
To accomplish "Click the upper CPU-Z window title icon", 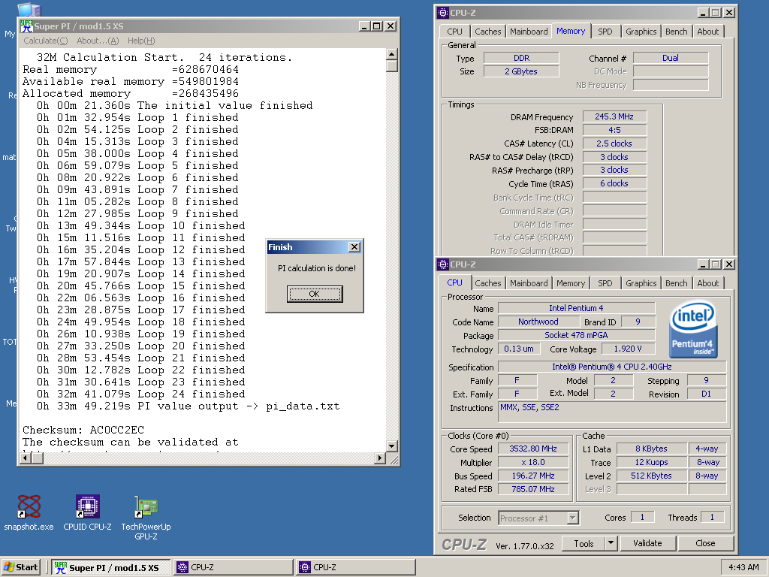I will click(443, 13).
